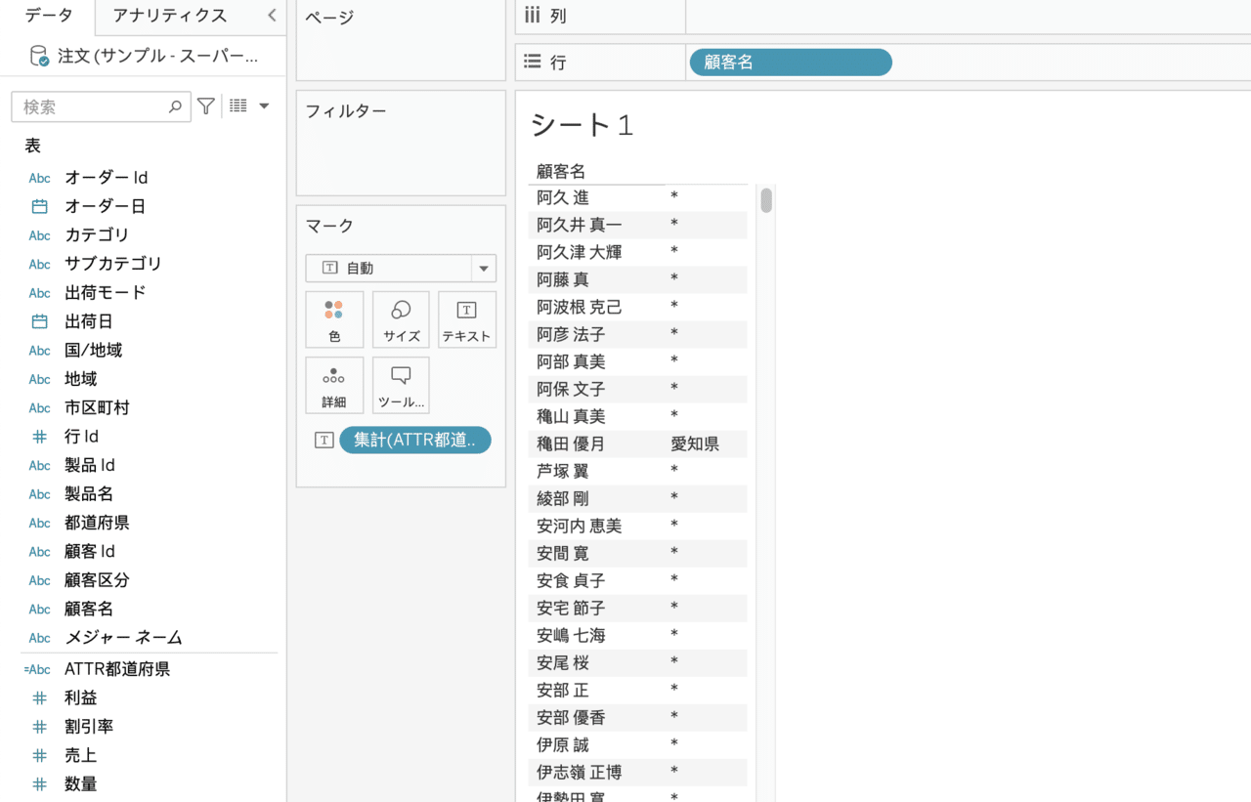Click the data source cylinder icon

coord(39,57)
